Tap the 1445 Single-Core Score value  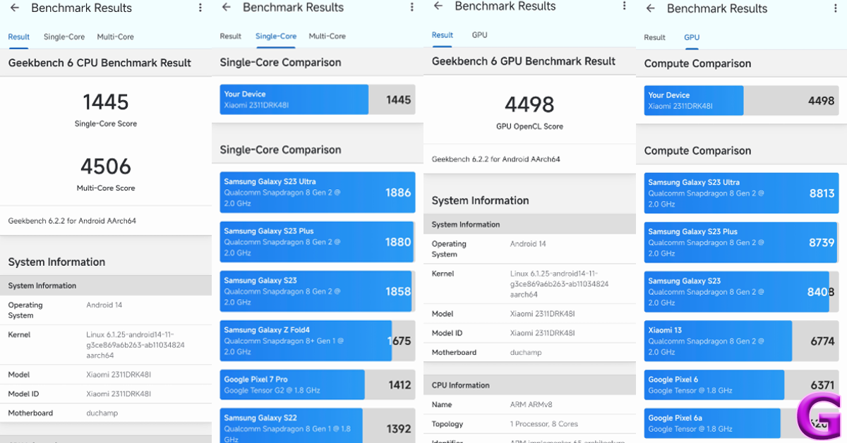point(106,102)
